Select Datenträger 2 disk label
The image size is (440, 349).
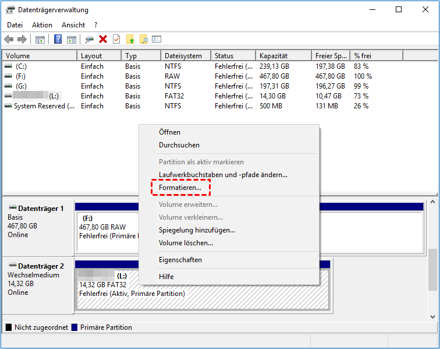[x=41, y=266]
